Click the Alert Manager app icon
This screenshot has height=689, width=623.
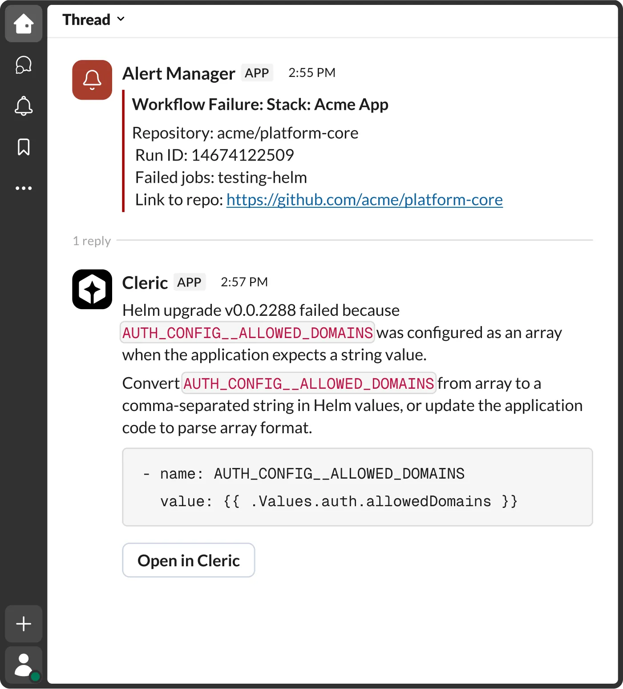(x=92, y=80)
